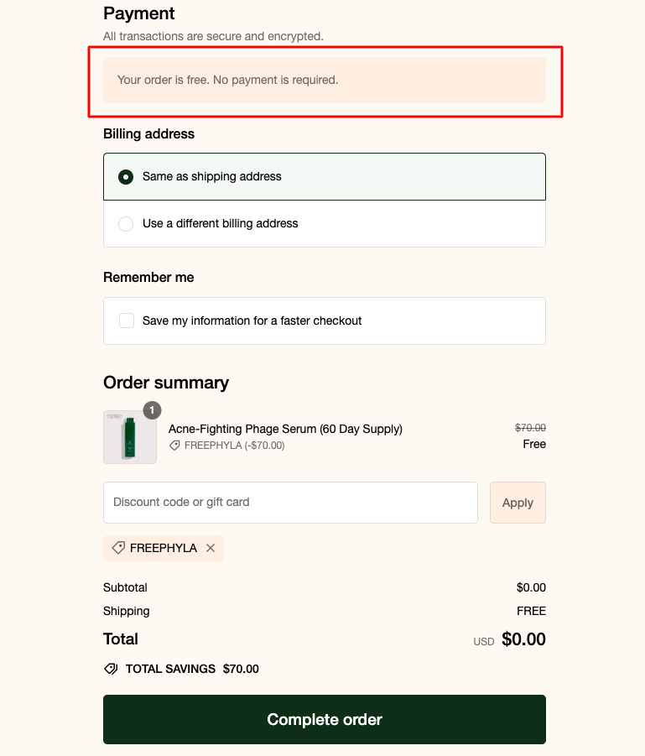The height and width of the screenshot is (756, 645).
Task: Focus the Discount code or gift card field
Action: click(290, 503)
